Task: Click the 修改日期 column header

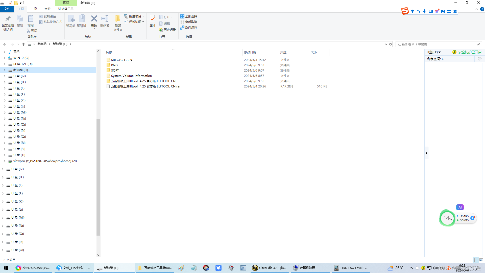Action: [x=250, y=52]
